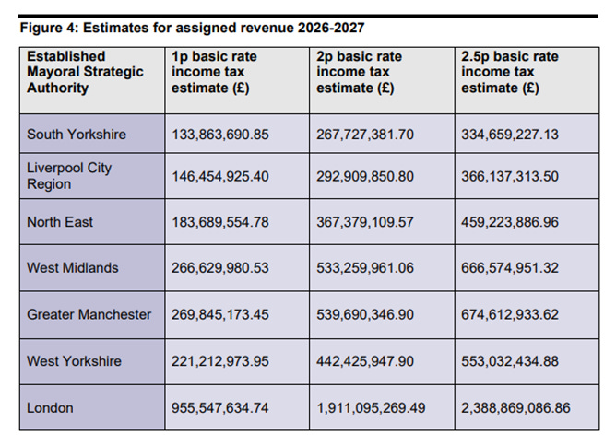Click the value 442,425,947.90
Image resolution: width=616 pixels, height=446 pixels.
pos(365,361)
